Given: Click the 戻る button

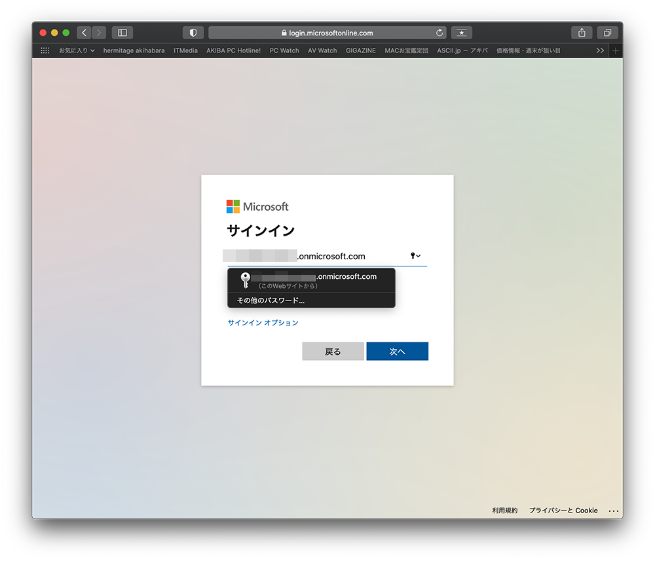Looking at the screenshot, I should pyautogui.click(x=333, y=352).
